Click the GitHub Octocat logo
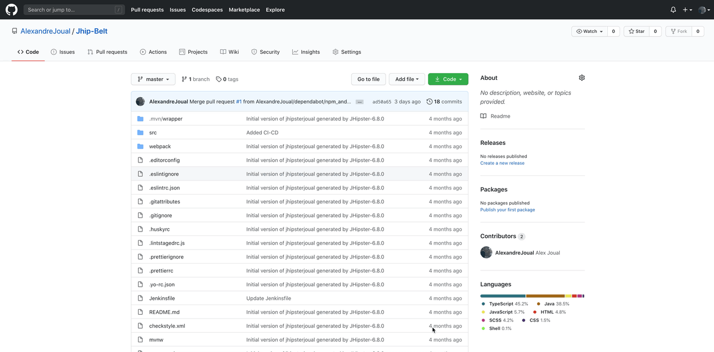Viewport: 714px width, 352px height. click(x=11, y=10)
